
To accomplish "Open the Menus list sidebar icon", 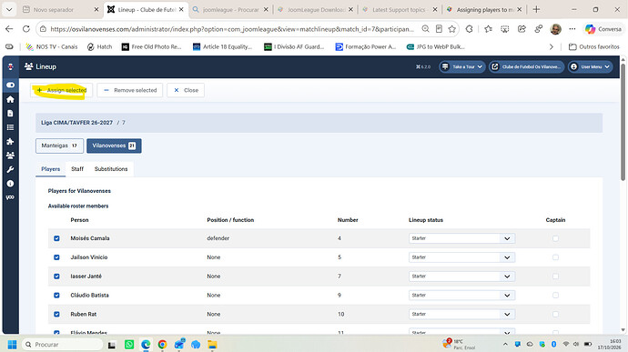I will [10, 127].
